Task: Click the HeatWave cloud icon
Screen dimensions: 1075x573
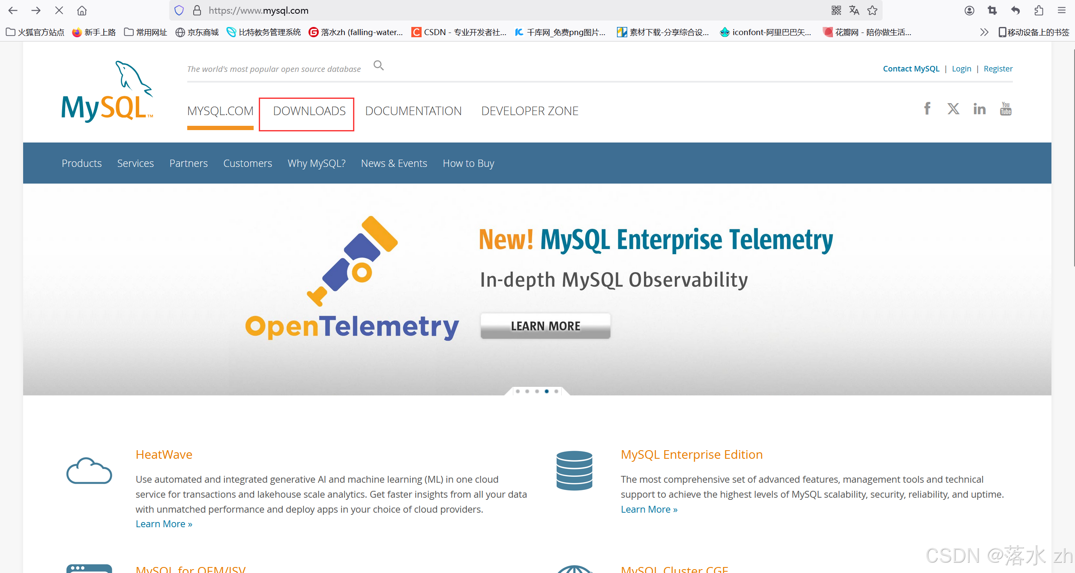Action: click(89, 471)
